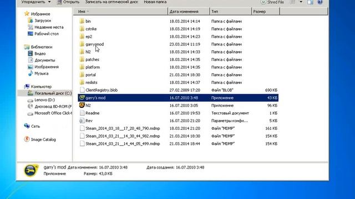The width and height of the screenshot is (355, 199).
Task: Select Избранное favorites group
Action: click(x=37, y=14)
